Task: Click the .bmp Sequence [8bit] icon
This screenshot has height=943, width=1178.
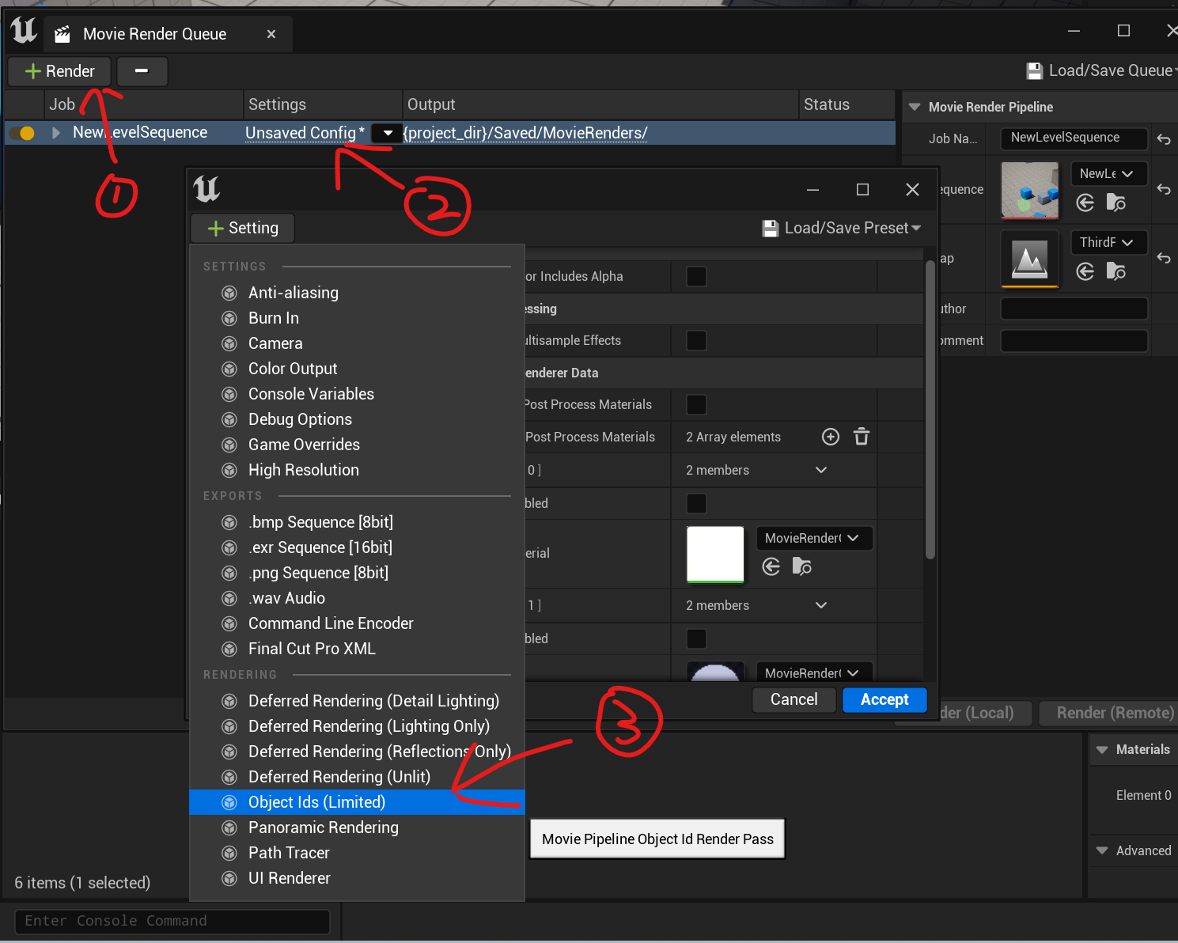Action: point(229,522)
